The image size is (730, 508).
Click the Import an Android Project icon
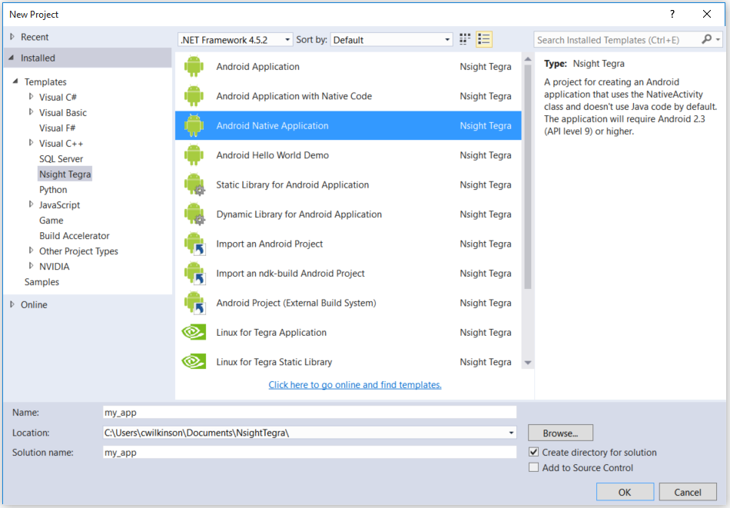(x=194, y=244)
